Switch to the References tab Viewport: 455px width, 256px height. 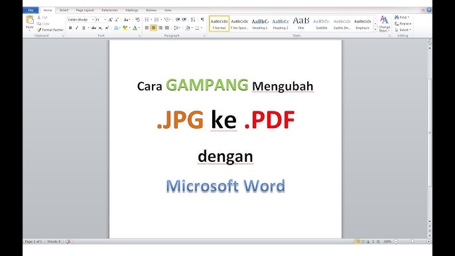[109, 10]
